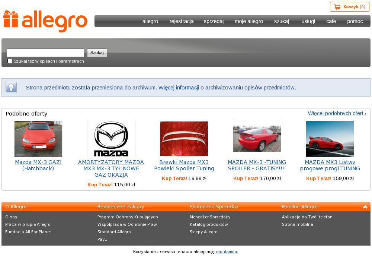
Task: Open the red Mazda MX-3 front photo
Action: 38,139
